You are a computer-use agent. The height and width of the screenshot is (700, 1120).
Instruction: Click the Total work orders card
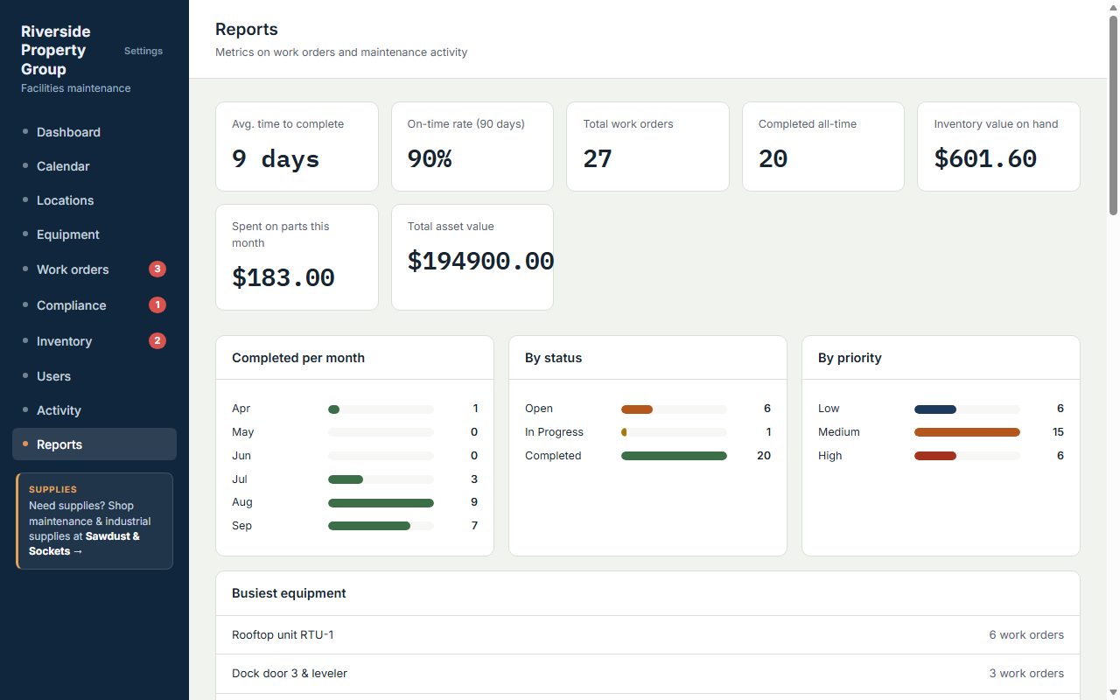(x=647, y=146)
